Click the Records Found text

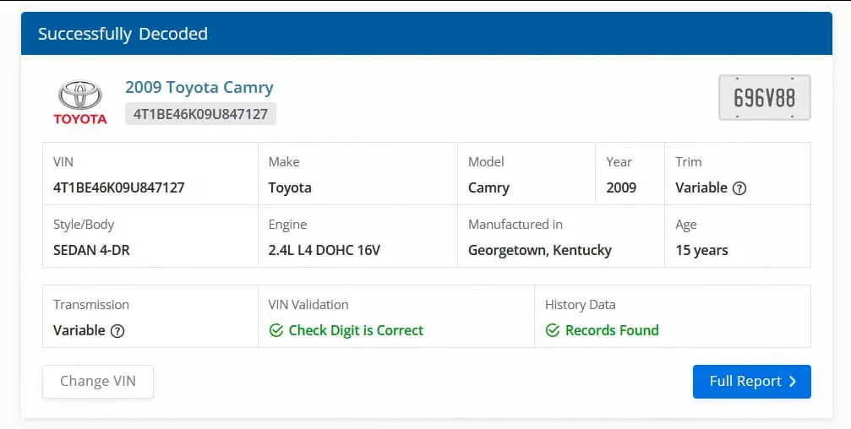pos(612,330)
